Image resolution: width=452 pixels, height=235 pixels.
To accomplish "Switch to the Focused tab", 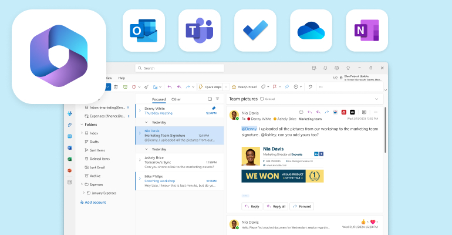I will tap(159, 99).
